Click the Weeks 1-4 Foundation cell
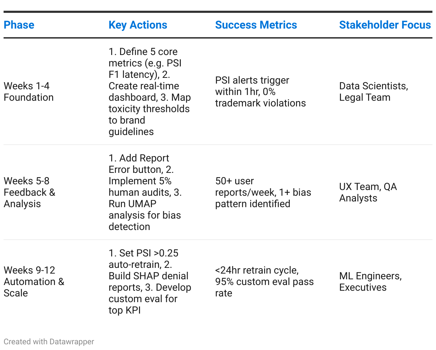 29,92
